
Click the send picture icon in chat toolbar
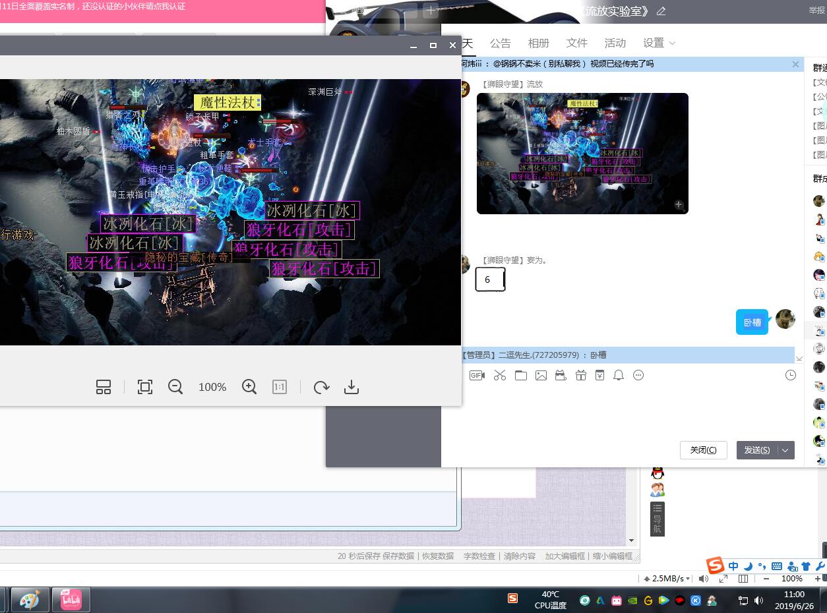541,375
